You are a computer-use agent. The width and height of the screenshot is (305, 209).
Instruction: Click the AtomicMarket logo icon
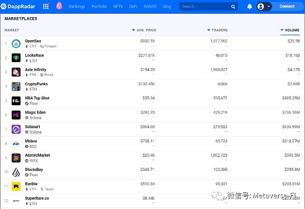[x=16, y=158]
